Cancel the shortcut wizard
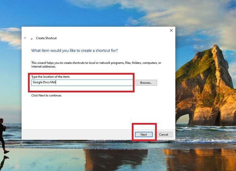This screenshot has width=236, height=171. pyautogui.click(x=164, y=134)
